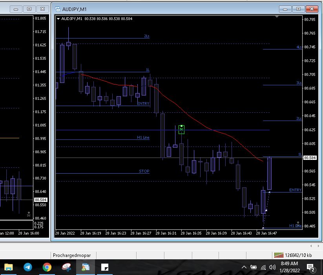The height and width of the screenshot is (275, 323).
Task: Close the left chart window
Action: point(42,9)
